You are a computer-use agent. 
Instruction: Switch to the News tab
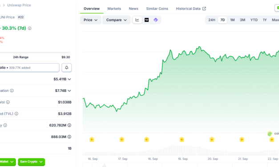point(133,8)
